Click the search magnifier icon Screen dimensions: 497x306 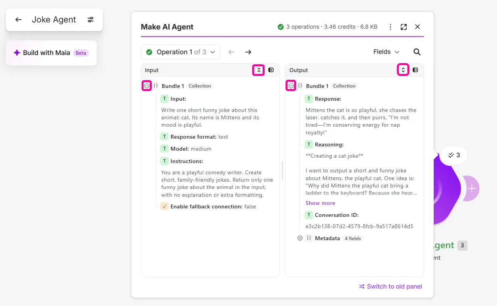coord(417,52)
